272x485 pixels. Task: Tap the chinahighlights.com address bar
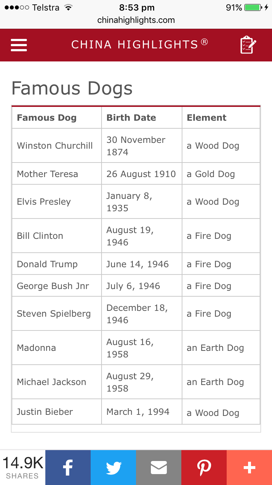[136, 20]
